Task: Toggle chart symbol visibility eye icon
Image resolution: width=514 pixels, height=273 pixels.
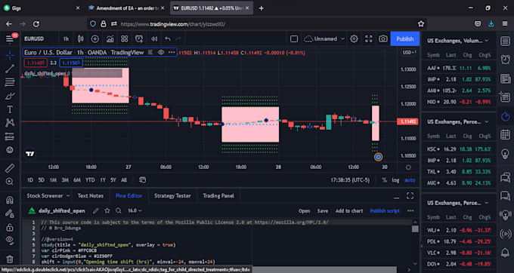Action: click(161, 52)
